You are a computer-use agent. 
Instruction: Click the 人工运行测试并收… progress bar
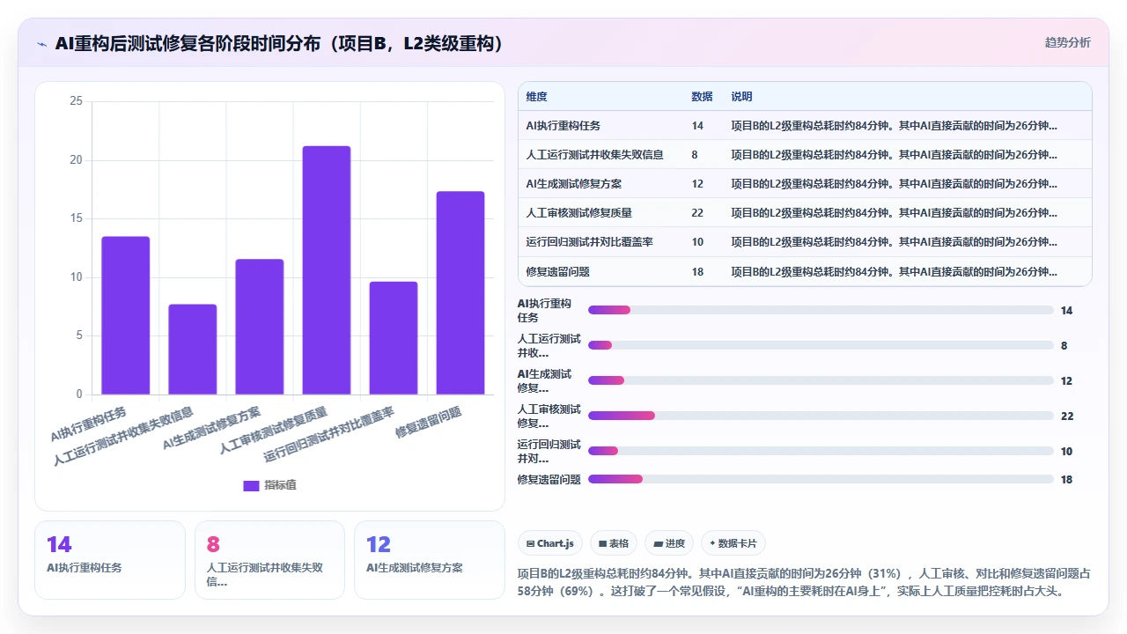[x=821, y=345]
